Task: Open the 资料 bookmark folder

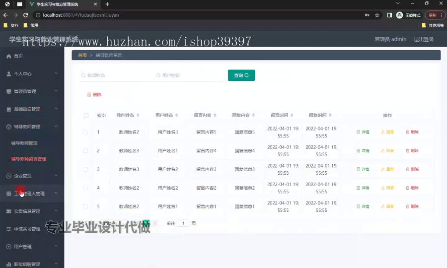Action: click(11, 25)
